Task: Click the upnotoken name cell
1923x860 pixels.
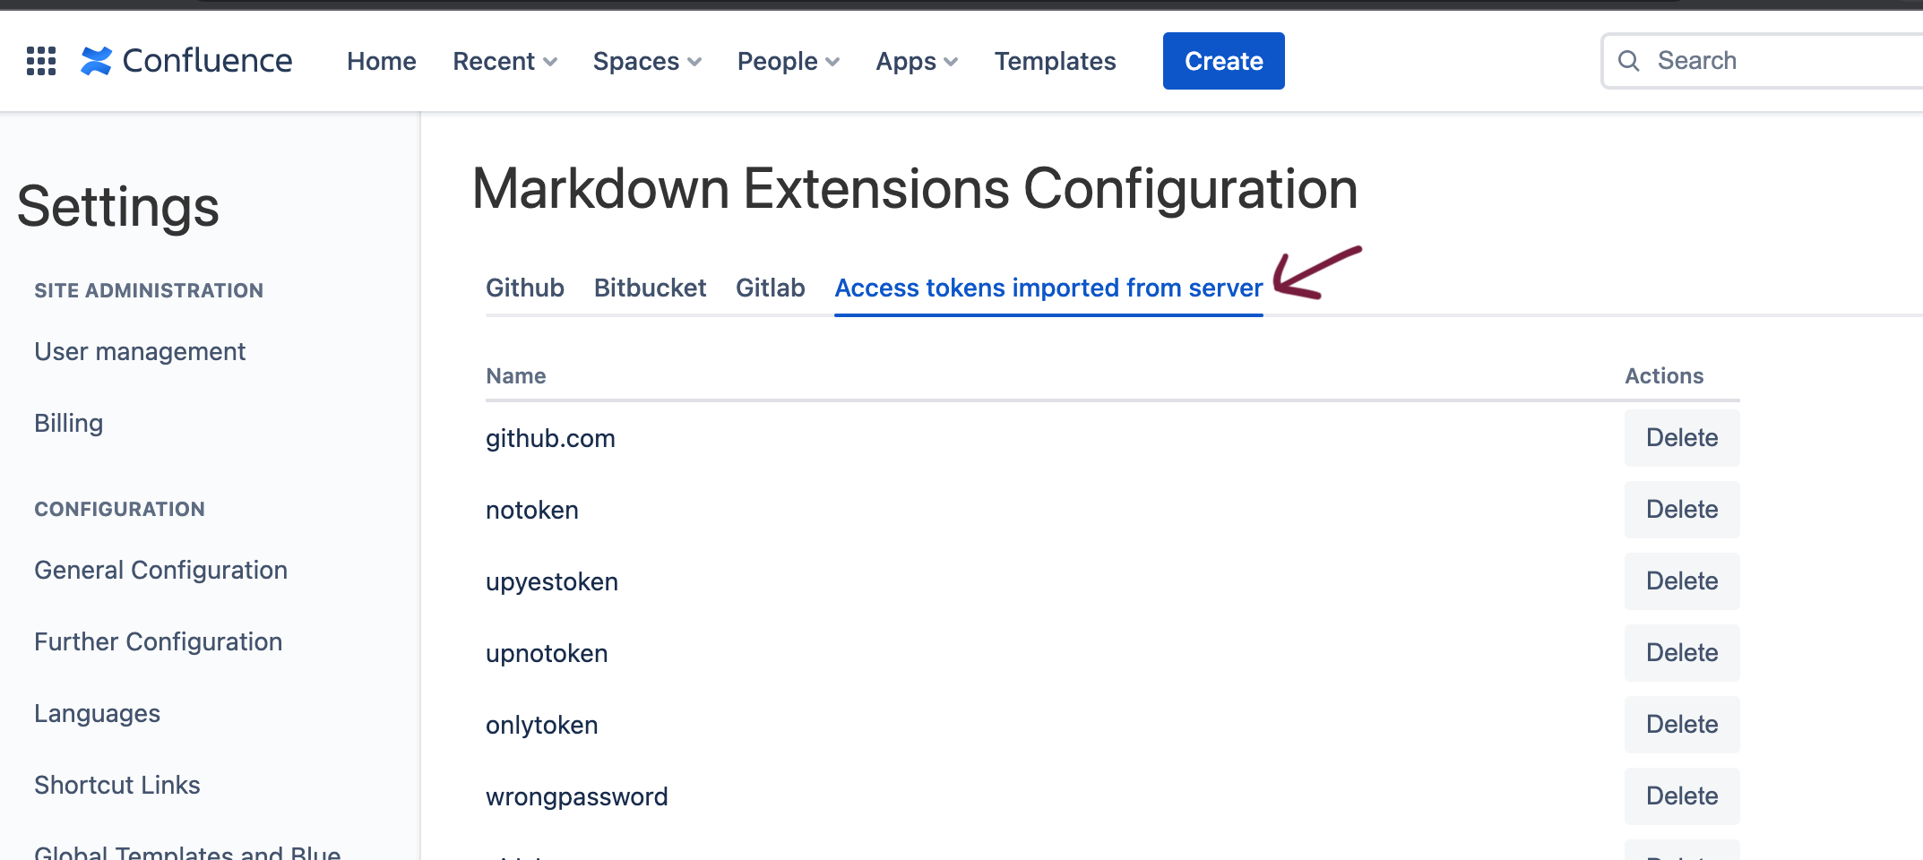Action: (547, 653)
